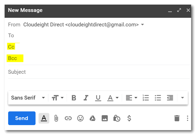
Task: Expand more formatting options arrow
Action: click(182, 98)
